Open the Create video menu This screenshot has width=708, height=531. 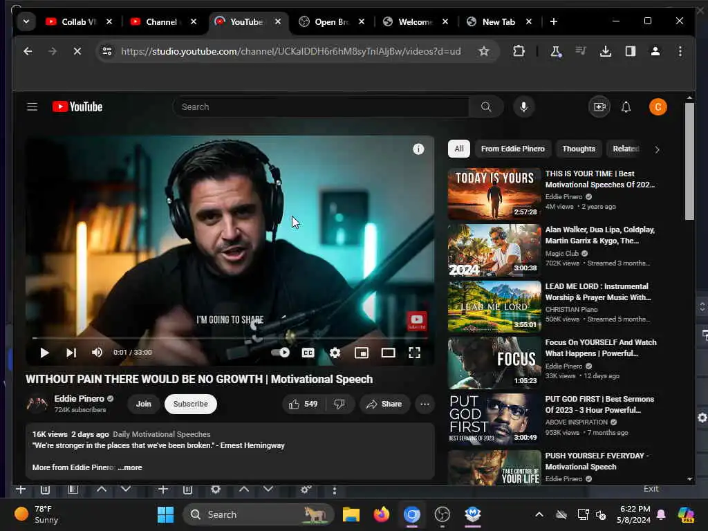coord(599,107)
